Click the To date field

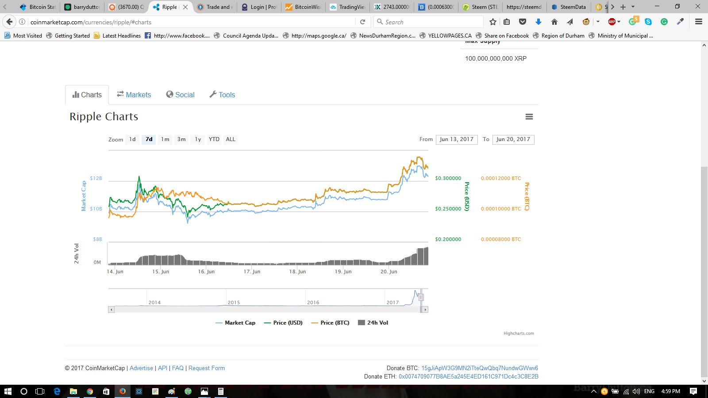pos(513,139)
